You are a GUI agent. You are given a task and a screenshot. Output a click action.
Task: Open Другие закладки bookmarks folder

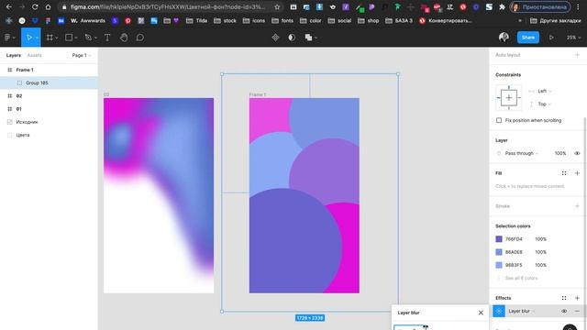pos(556,20)
